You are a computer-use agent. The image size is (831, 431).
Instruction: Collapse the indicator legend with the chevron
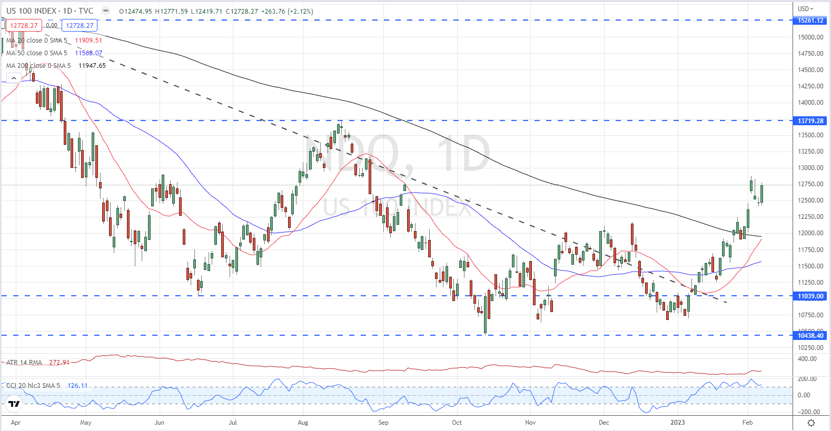[x=14, y=78]
